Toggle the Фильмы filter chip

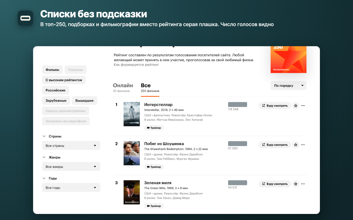click(x=52, y=70)
